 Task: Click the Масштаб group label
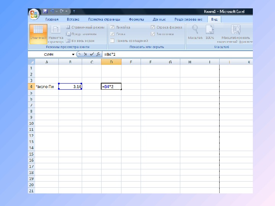[x=222, y=47]
